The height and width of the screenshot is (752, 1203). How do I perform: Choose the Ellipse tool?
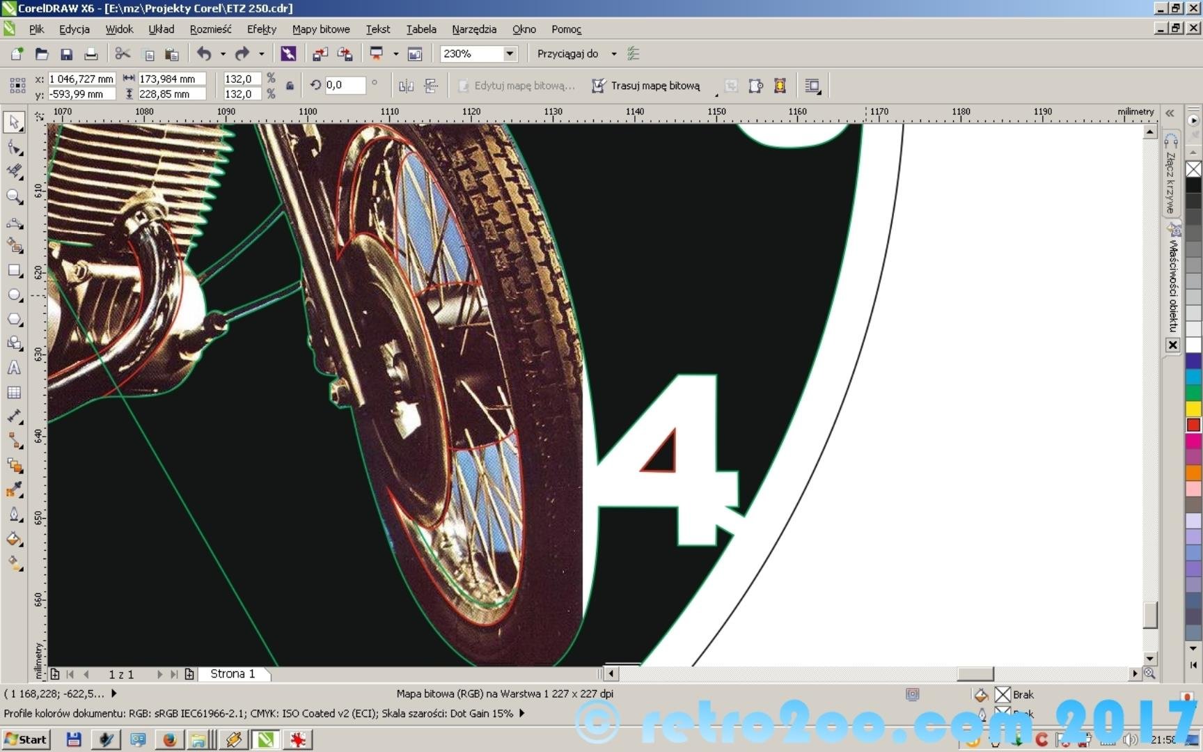14,295
